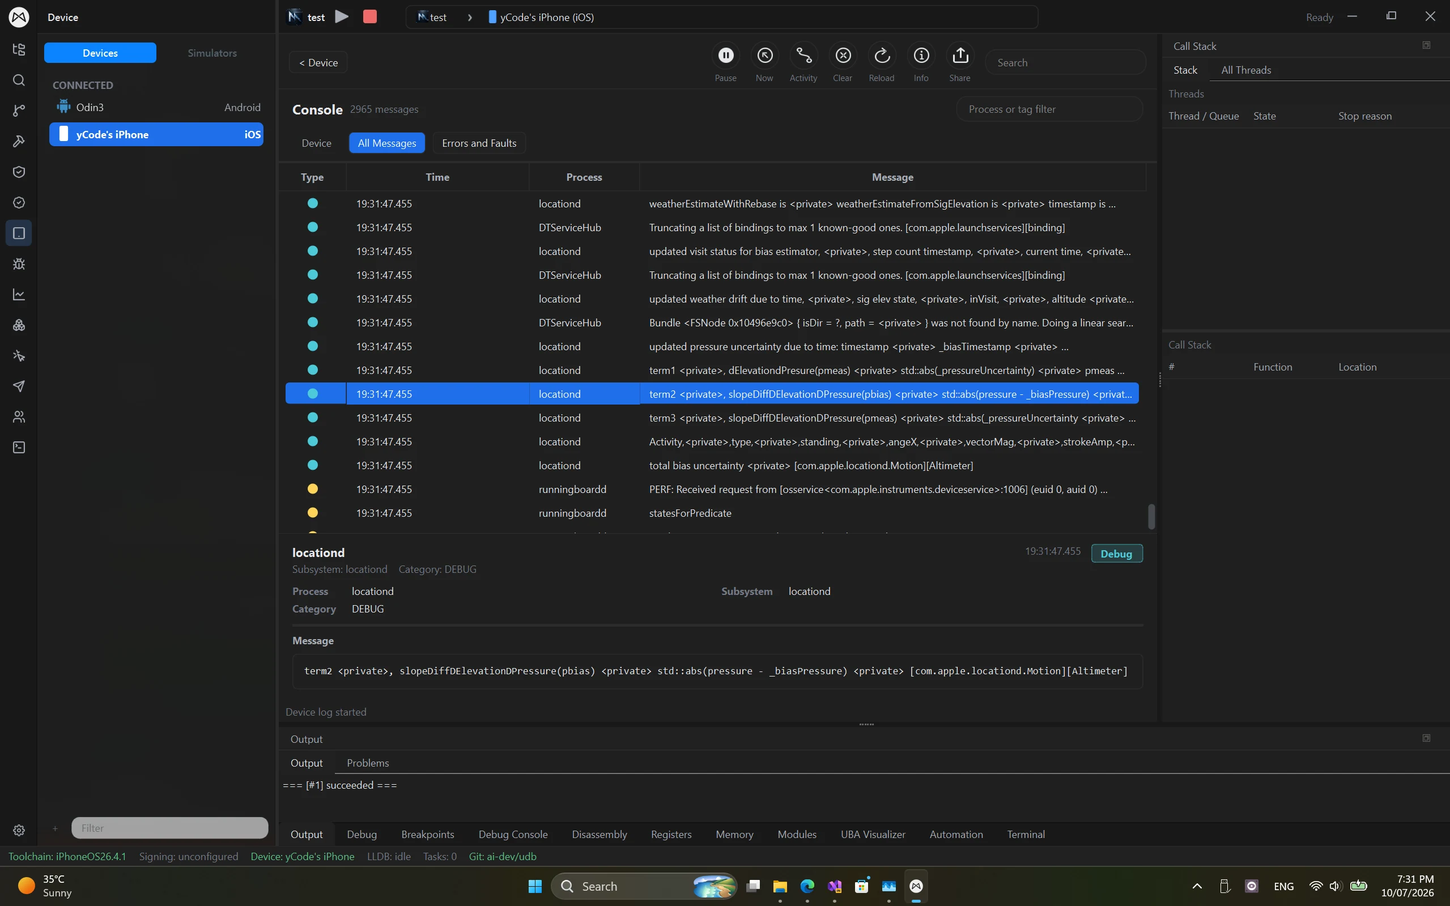Click the build hammer sidebar icon
This screenshot has height=906, width=1450.
(19, 142)
